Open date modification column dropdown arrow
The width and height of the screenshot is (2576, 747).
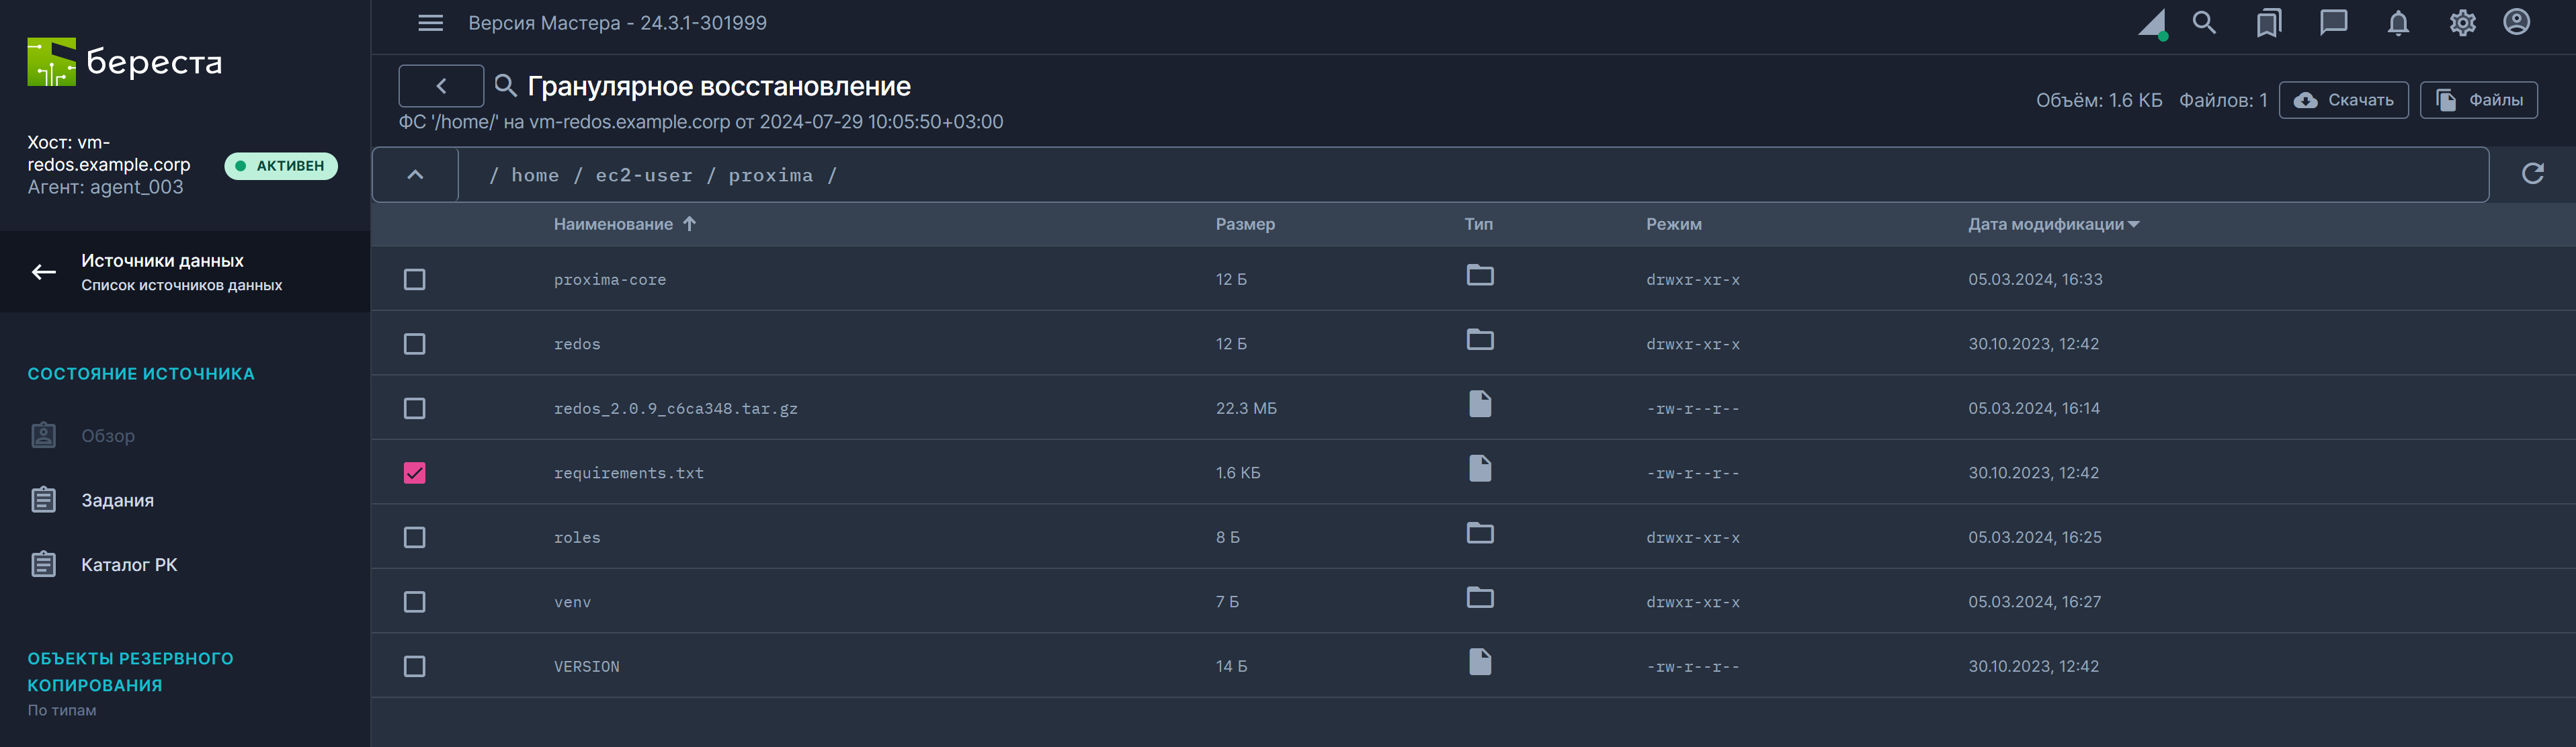coord(2134,225)
